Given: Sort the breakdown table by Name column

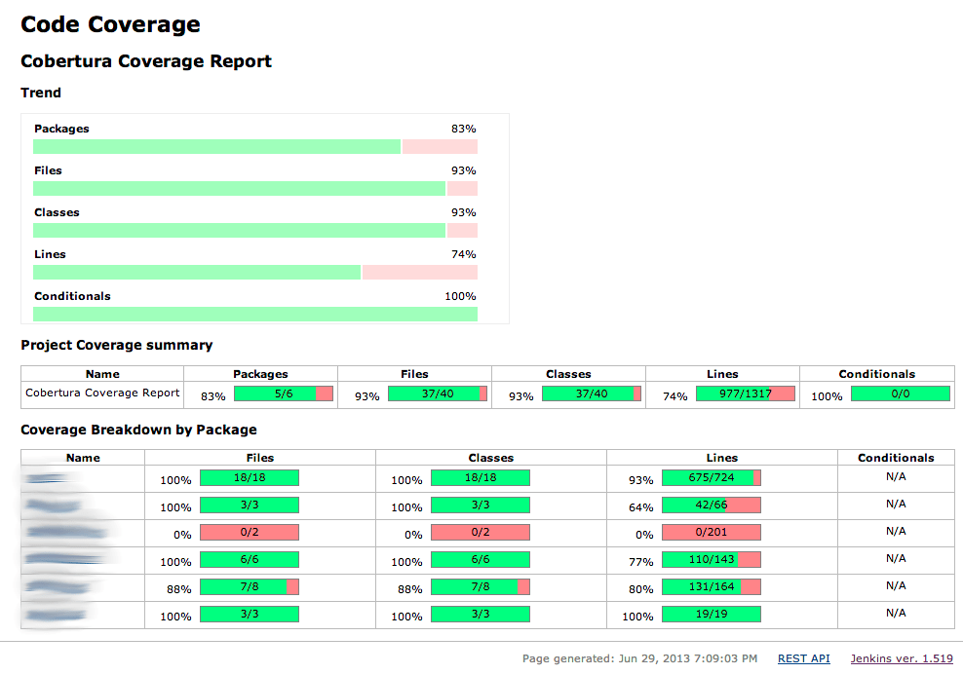Looking at the screenshot, I should pos(82,457).
